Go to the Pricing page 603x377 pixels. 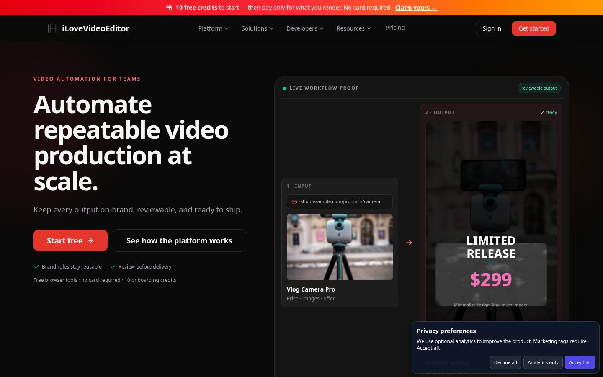point(395,28)
